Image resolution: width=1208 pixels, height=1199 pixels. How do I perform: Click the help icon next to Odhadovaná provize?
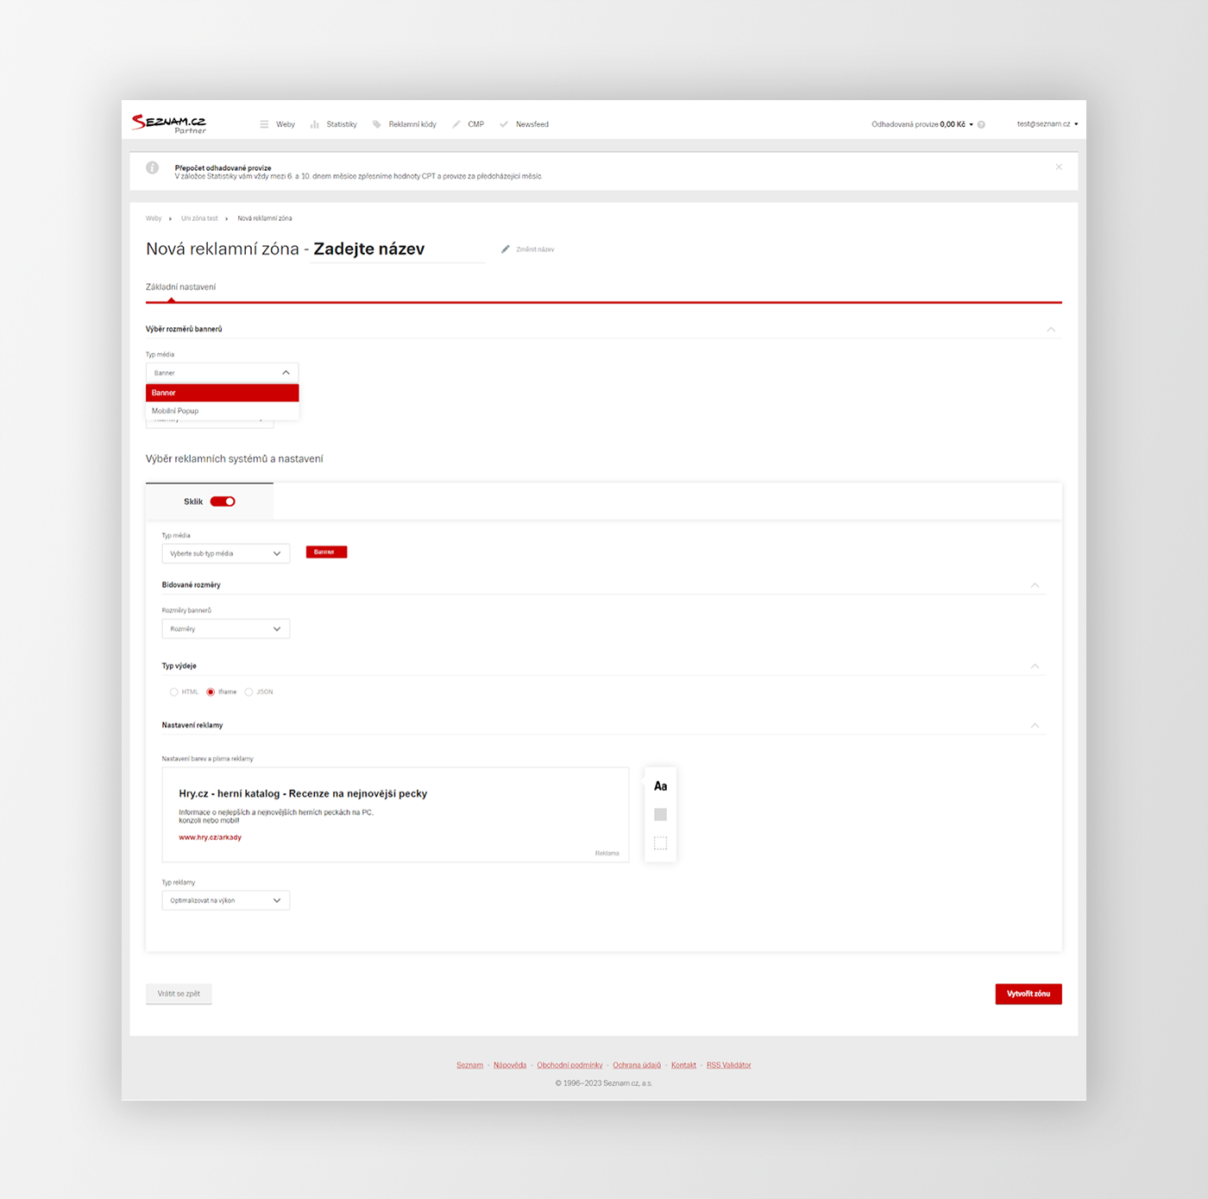[x=981, y=124]
